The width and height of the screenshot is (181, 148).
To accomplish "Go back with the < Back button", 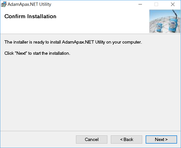I will pyautogui.click(x=126, y=139).
